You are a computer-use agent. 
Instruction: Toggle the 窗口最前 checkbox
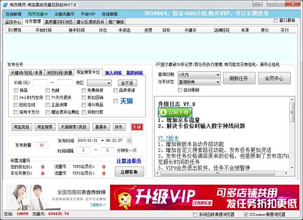(276, 20)
